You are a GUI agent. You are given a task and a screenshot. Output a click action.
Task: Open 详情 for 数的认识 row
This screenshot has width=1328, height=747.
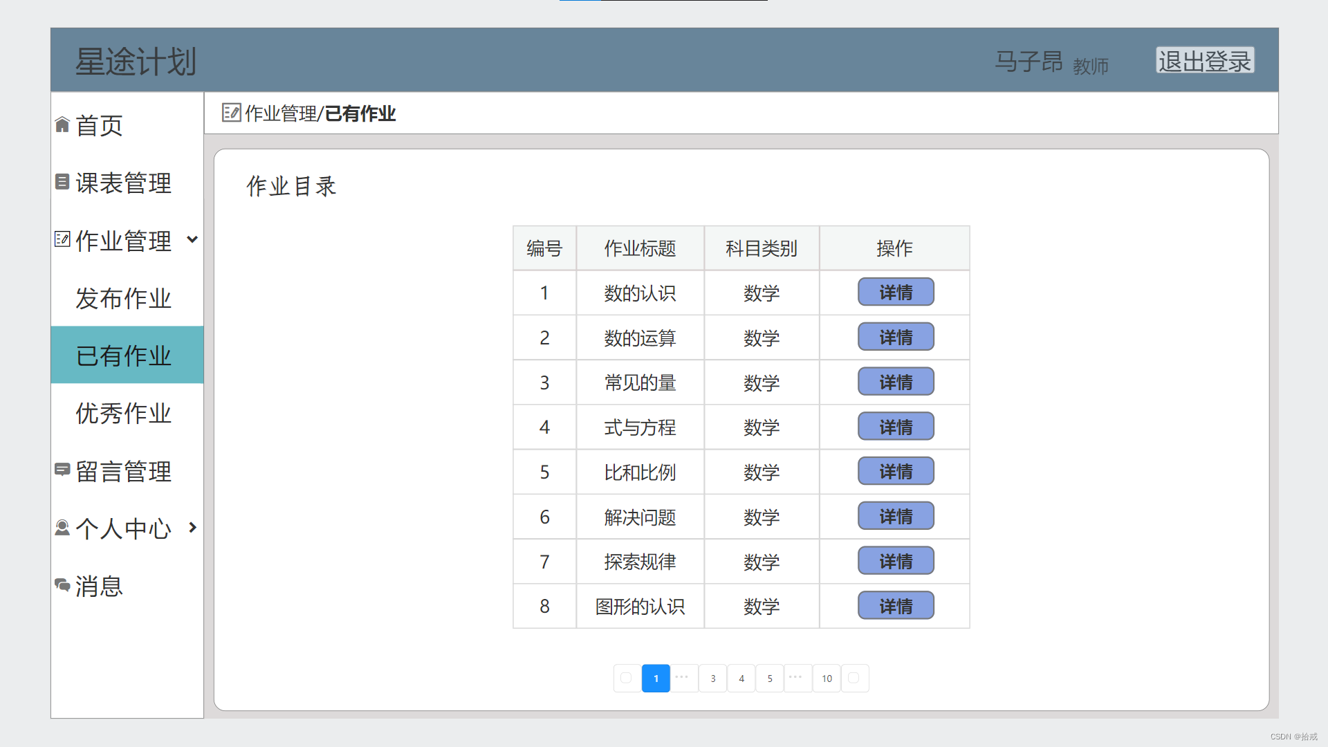coord(896,293)
